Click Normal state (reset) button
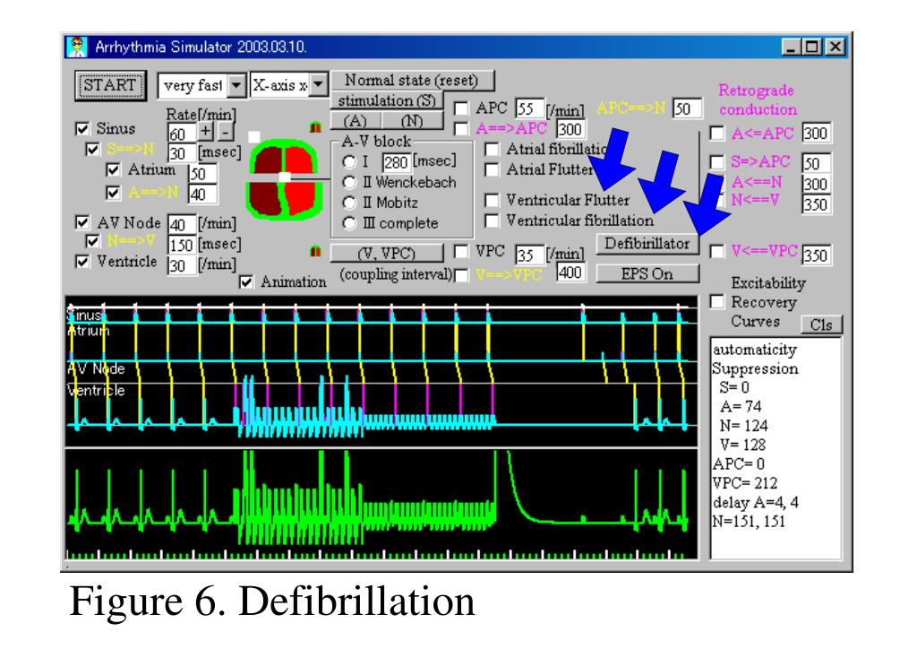This screenshot has height=649, width=917. [x=412, y=80]
